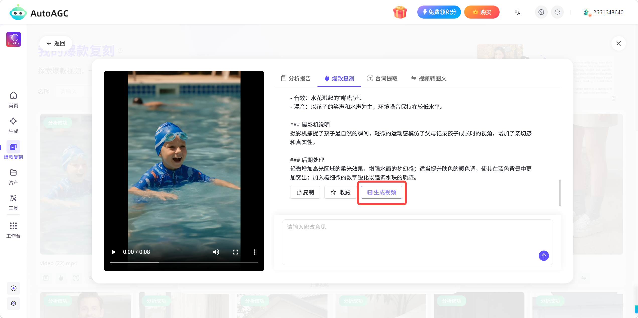638x318 pixels.
Task: Enter video fullscreen mode
Action: (235, 252)
